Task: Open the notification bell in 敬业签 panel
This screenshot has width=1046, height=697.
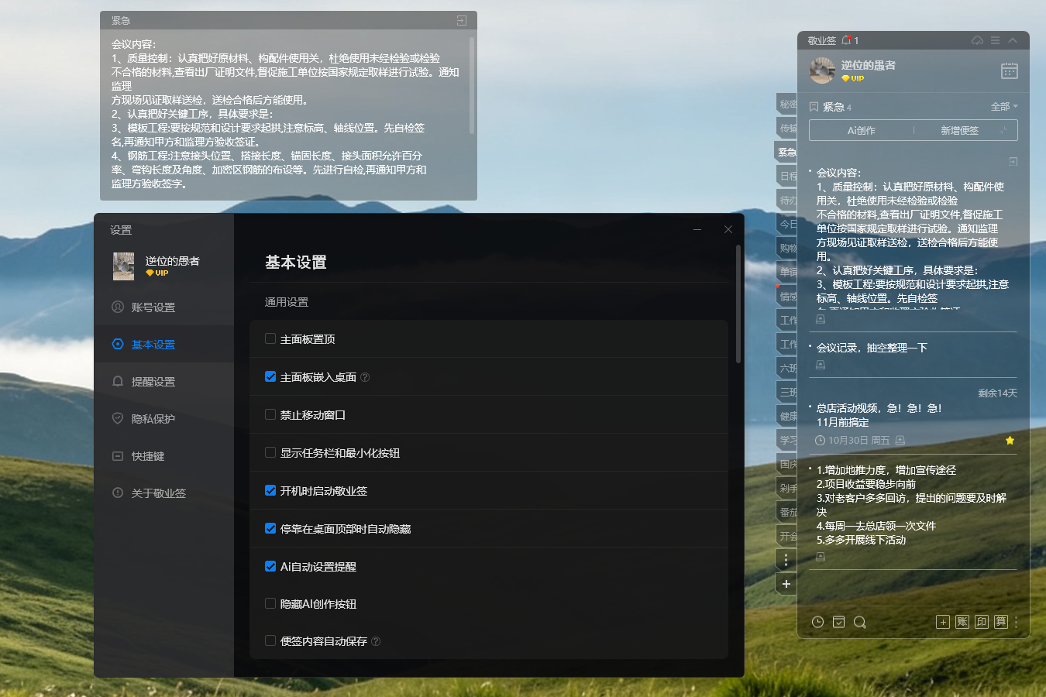Action: (847, 40)
